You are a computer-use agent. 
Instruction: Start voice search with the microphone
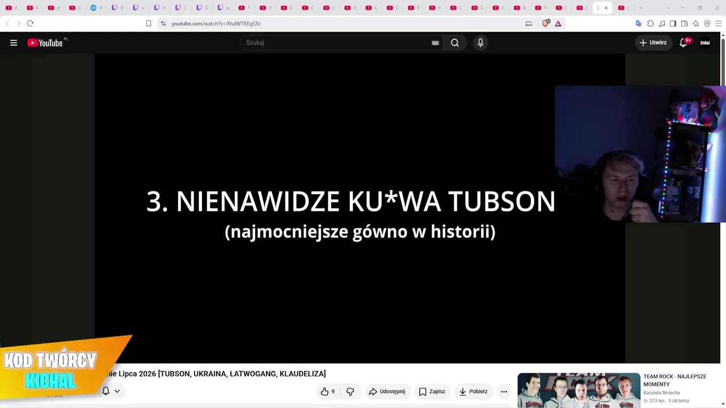coord(480,42)
